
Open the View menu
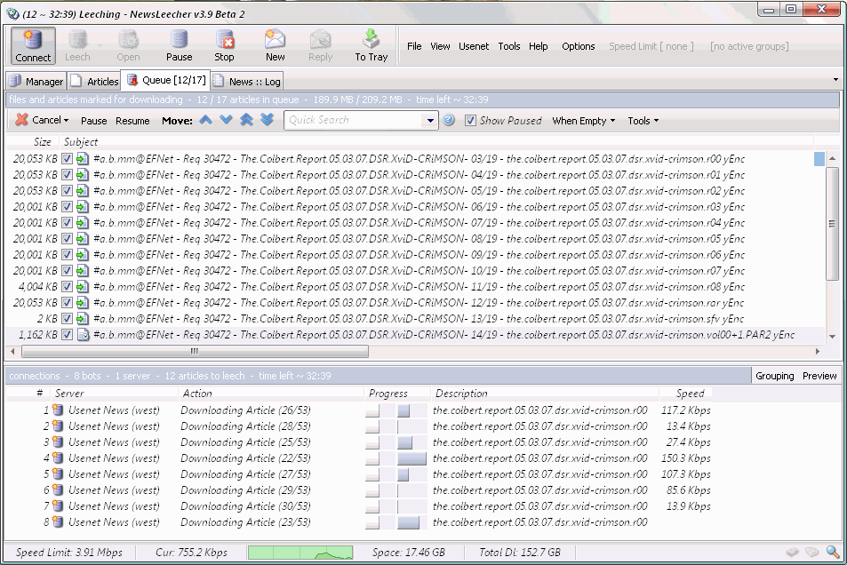[440, 46]
